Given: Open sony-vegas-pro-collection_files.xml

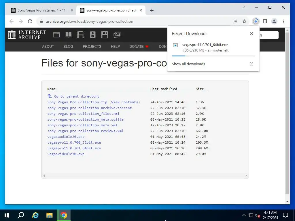Looking at the screenshot, I should point(83,114).
